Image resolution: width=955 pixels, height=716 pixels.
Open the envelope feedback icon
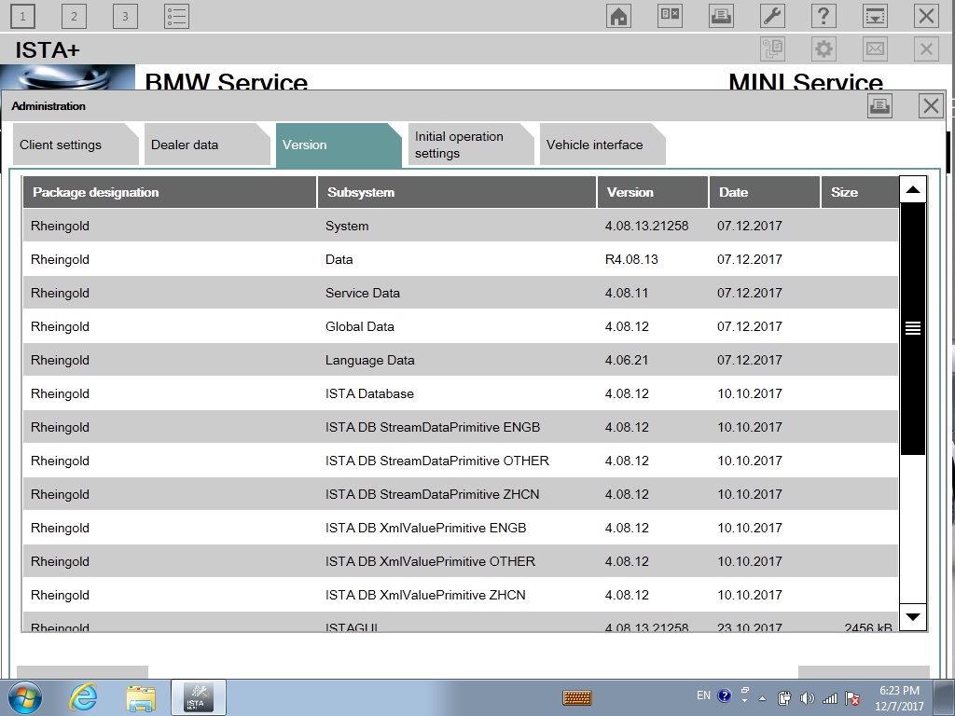point(875,48)
